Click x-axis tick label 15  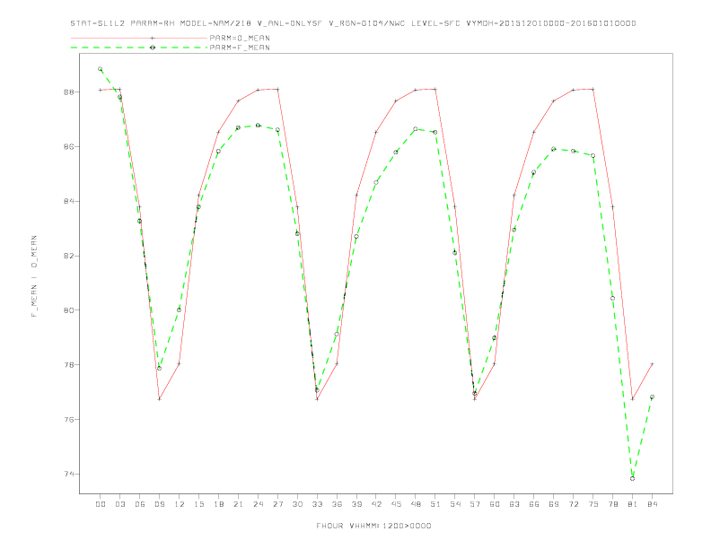pos(198,504)
